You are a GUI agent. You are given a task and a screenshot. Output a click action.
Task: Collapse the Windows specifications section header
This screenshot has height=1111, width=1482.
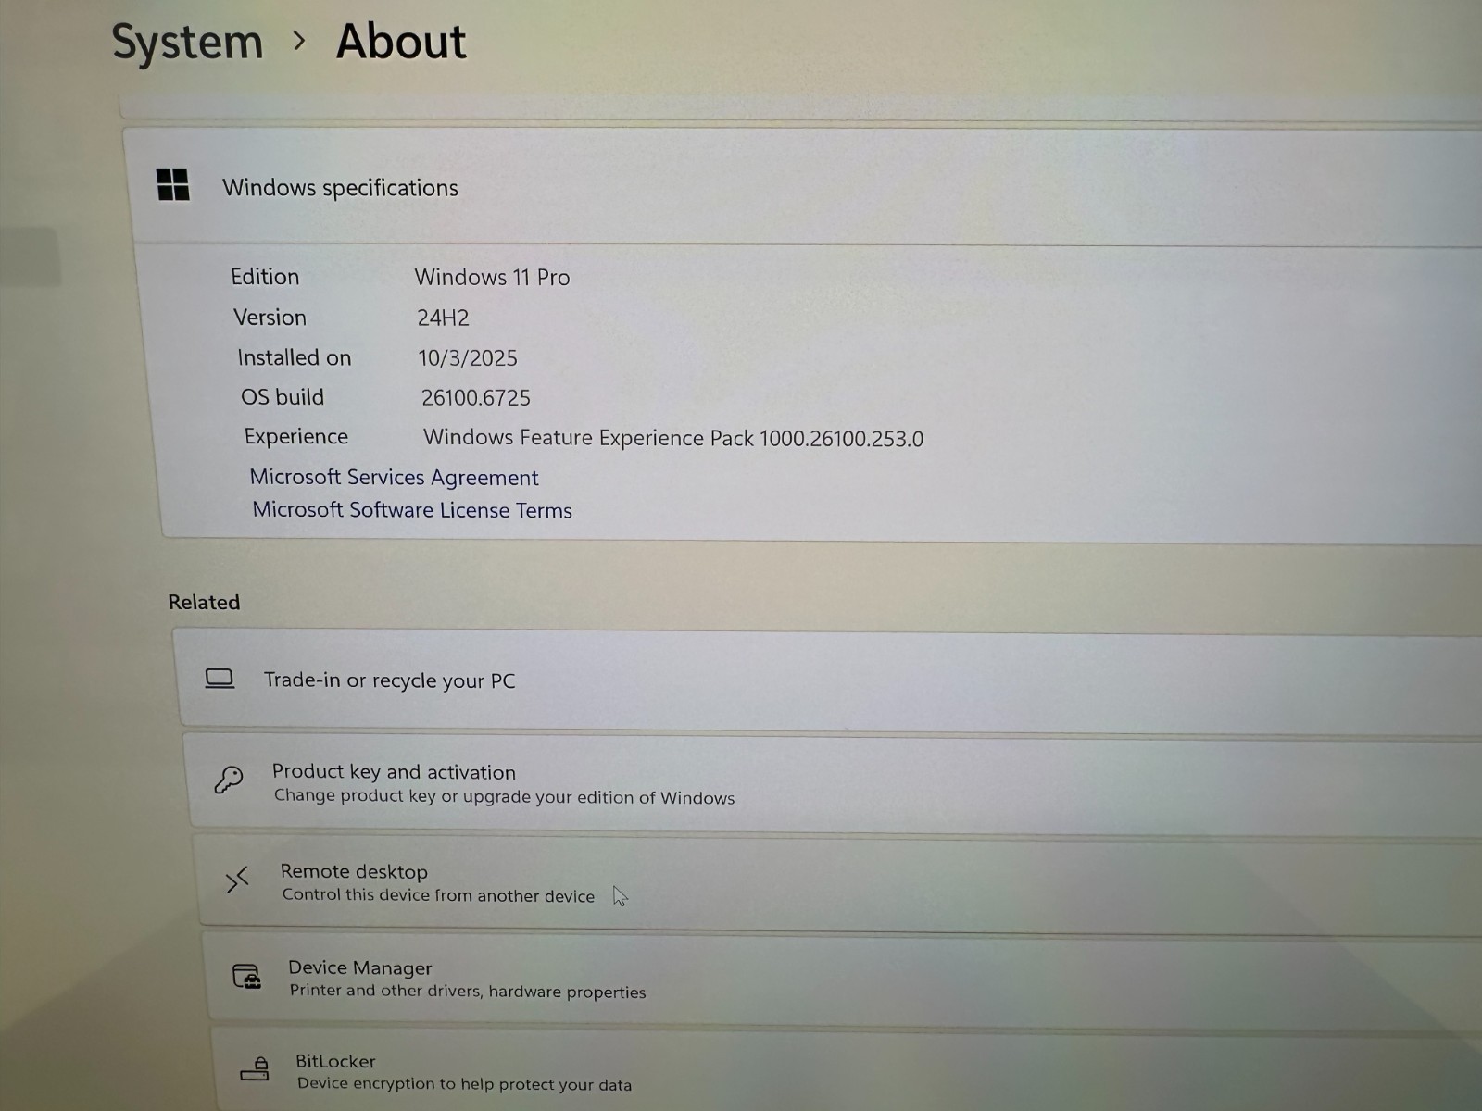pos(808,186)
